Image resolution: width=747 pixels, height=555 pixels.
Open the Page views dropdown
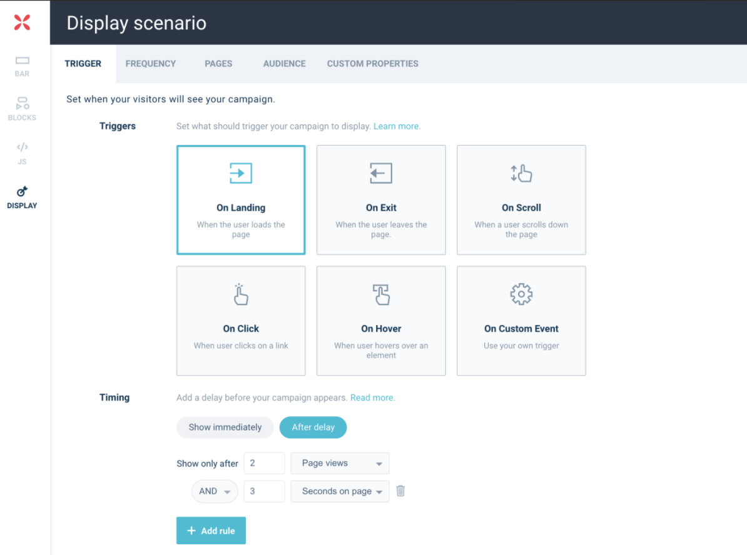click(x=340, y=463)
